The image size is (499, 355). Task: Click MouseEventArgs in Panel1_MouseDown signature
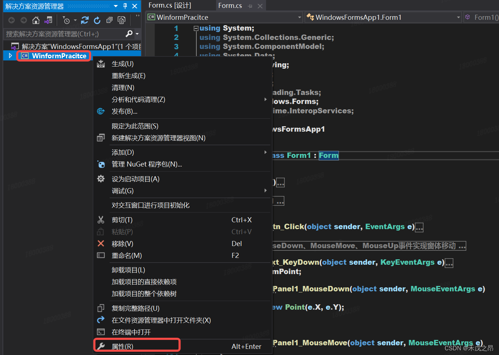tap(443, 289)
